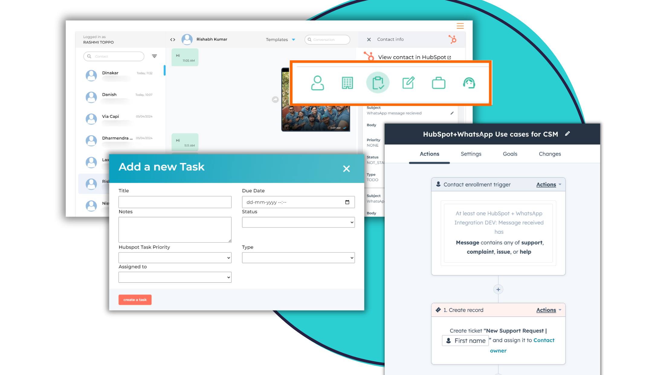Click the Type TODO value
The width and height of the screenshot is (668, 375).
click(x=373, y=180)
